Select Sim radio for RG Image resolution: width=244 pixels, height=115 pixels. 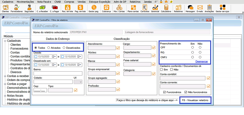(x=193, y=52)
